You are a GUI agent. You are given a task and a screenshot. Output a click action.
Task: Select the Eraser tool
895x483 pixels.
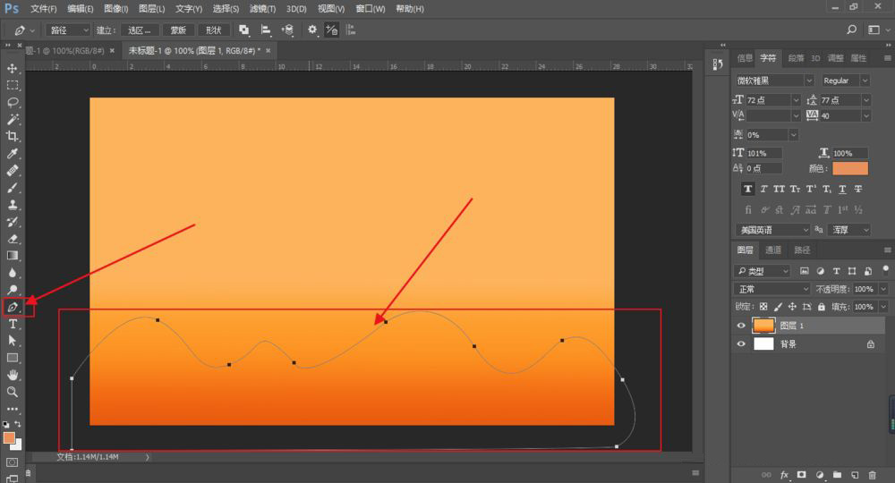coord(13,239)
